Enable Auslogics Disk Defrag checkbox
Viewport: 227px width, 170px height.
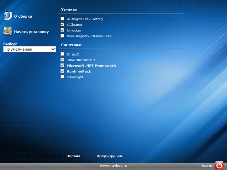click(x=62, y=19)
